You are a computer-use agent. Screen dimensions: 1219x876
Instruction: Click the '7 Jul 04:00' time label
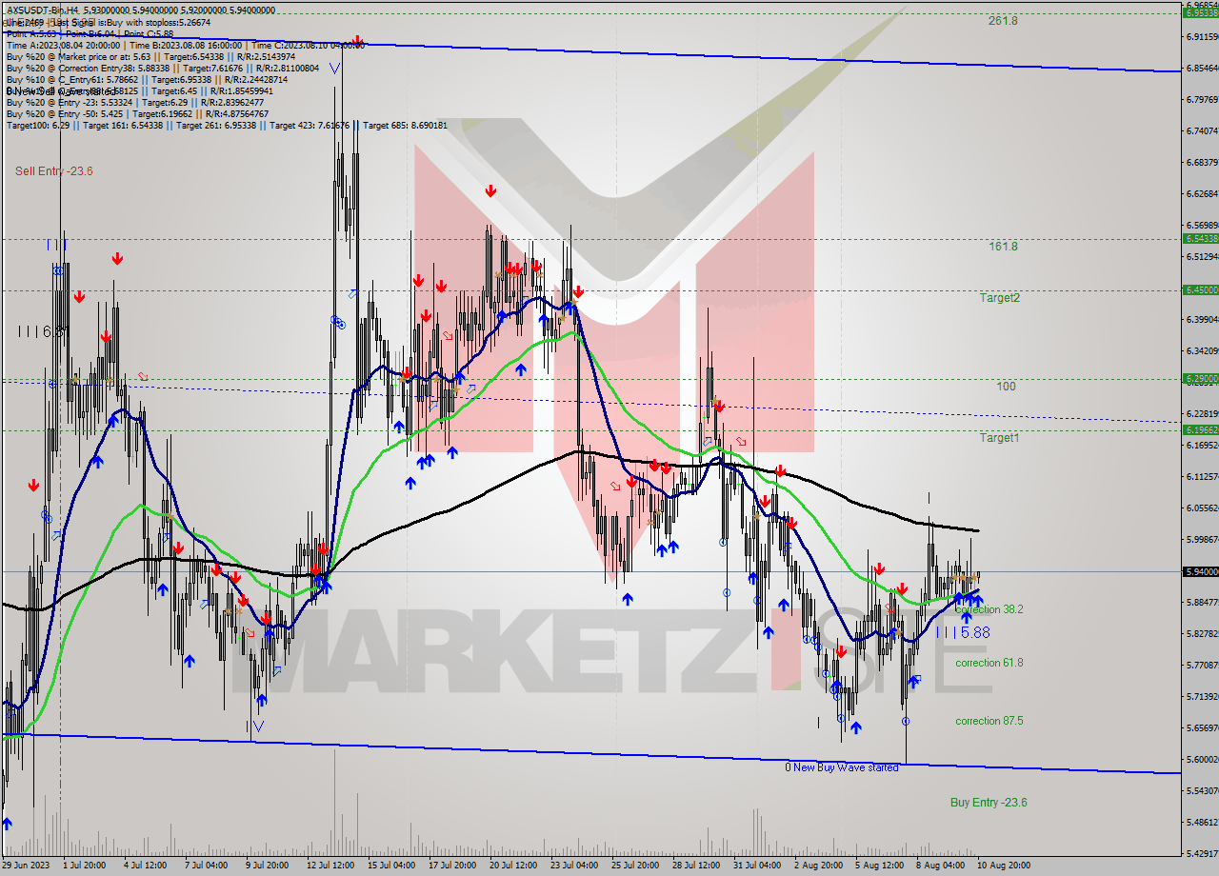tap(206, 866)
